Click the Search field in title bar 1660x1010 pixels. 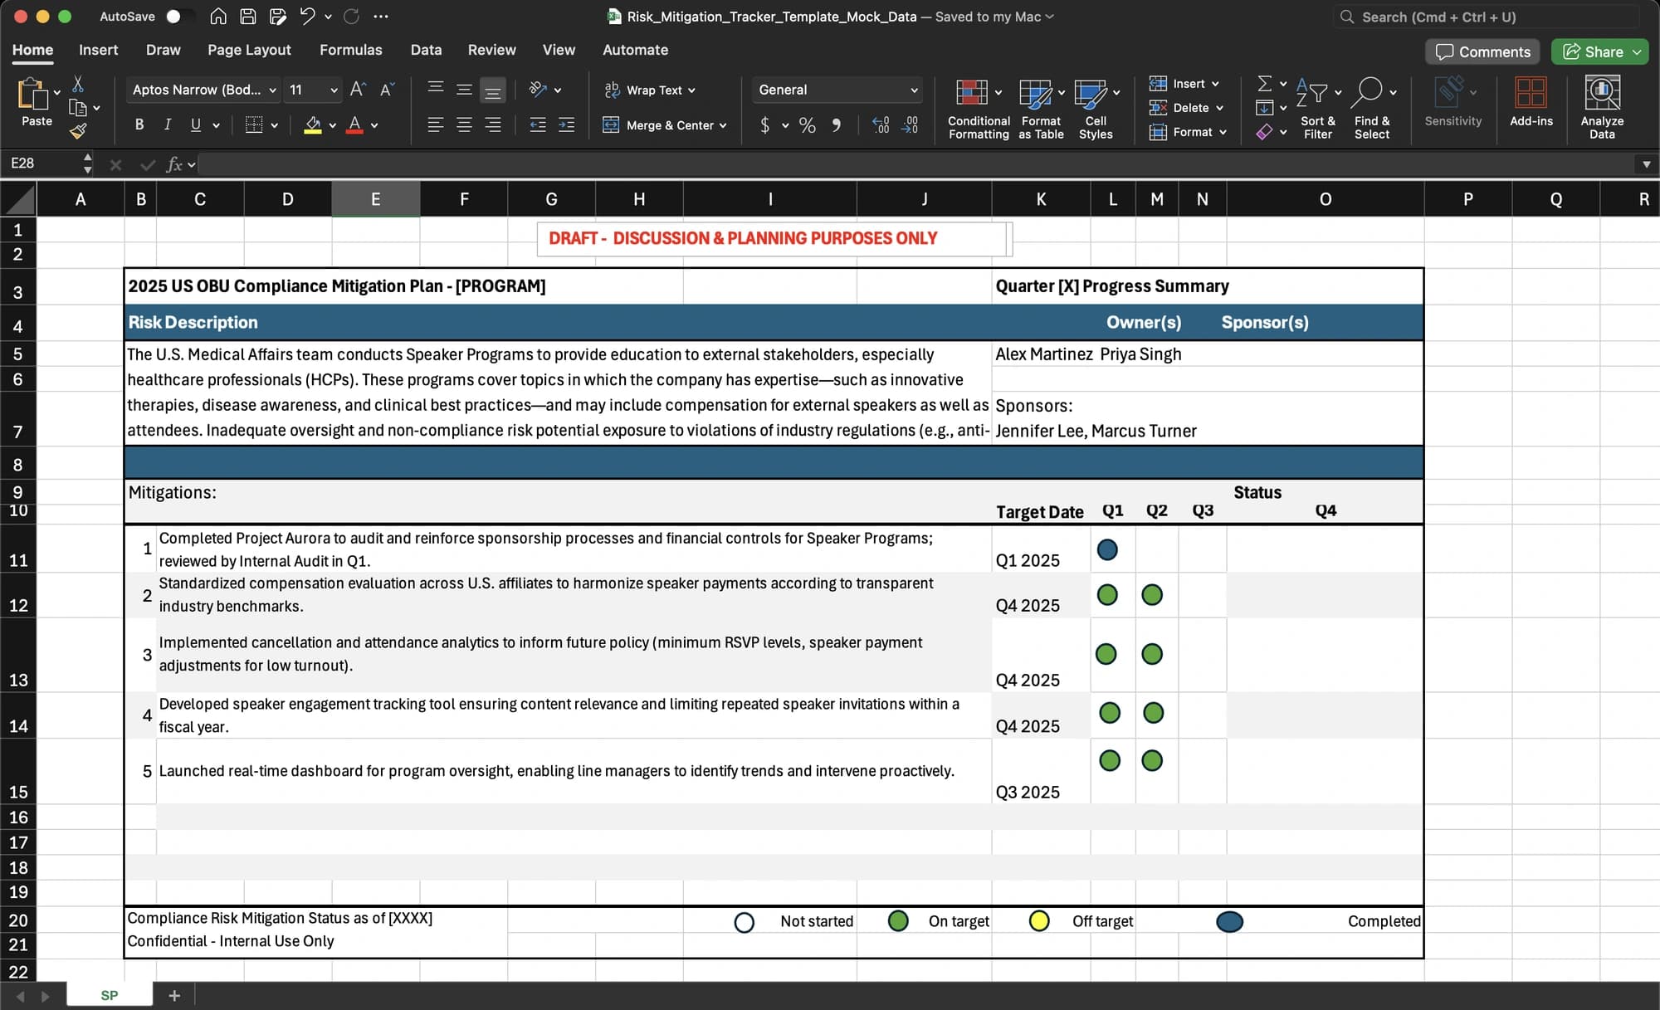[1486, 17]
